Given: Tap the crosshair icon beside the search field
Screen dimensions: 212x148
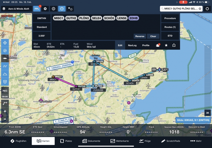Looking at the screenshot, I should point(207,9).
